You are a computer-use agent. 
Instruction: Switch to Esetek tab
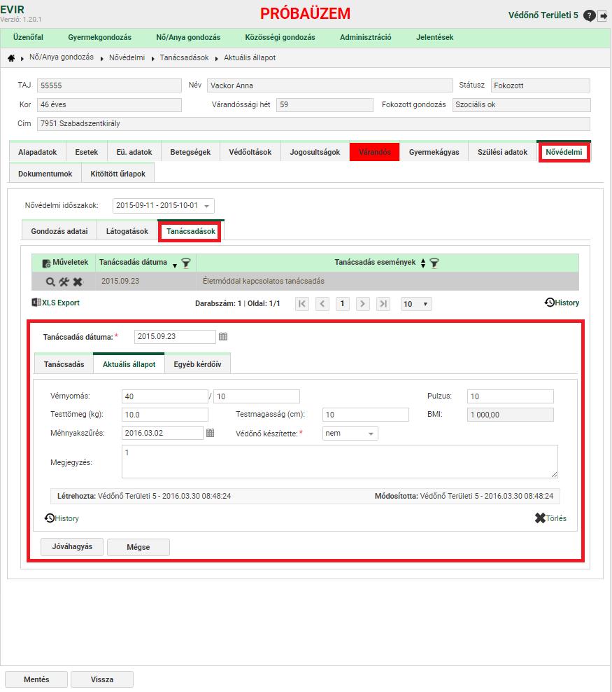[x=86, y=152]
